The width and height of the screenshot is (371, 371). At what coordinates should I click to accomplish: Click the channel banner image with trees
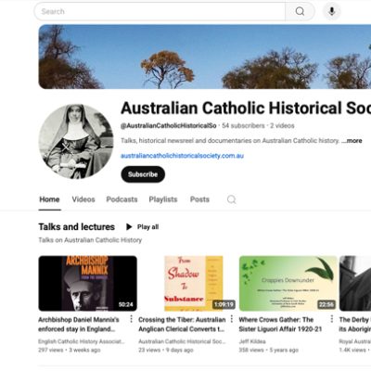(205, 57)
